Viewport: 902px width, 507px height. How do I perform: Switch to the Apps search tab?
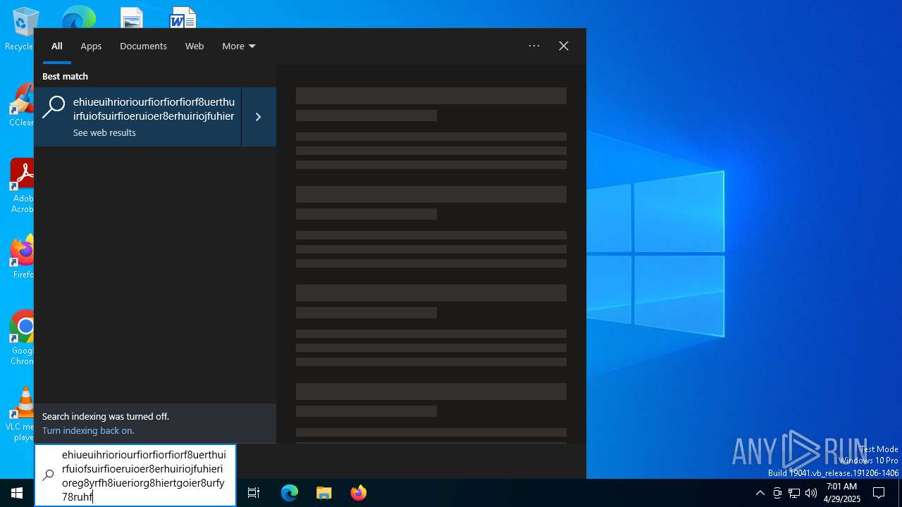(91, 46)
